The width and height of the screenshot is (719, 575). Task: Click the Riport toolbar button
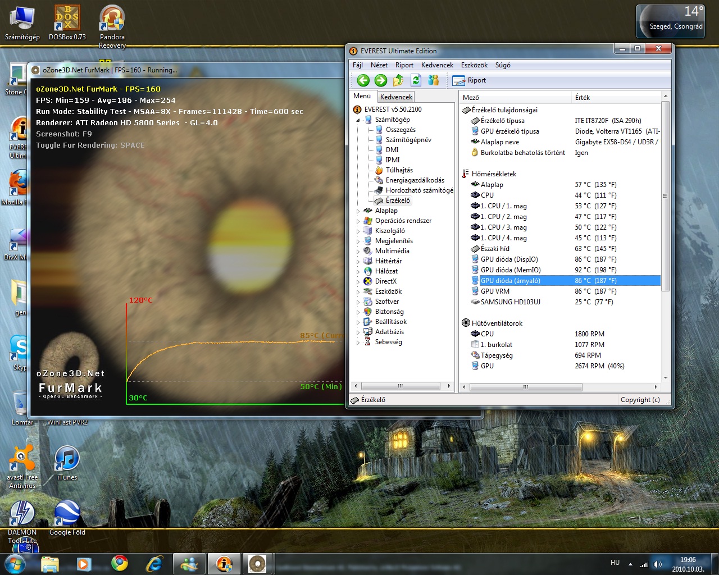coord(470,80)
